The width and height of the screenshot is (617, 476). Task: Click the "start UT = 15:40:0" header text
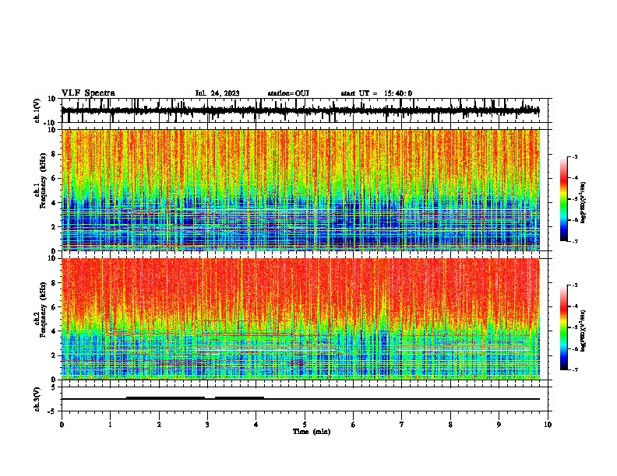(x=376, y=93)
